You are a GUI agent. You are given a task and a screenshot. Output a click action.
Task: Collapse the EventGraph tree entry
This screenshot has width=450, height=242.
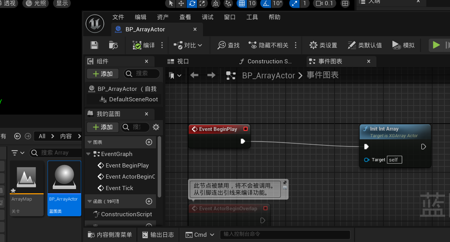pos(88,154)
